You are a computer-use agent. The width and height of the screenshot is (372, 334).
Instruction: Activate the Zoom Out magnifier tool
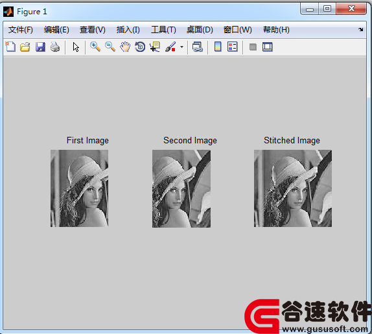pos(110,47)
